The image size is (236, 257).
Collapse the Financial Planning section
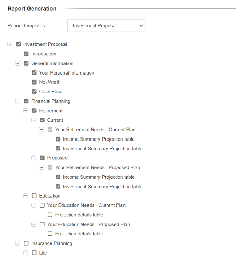tap(18, 101)
